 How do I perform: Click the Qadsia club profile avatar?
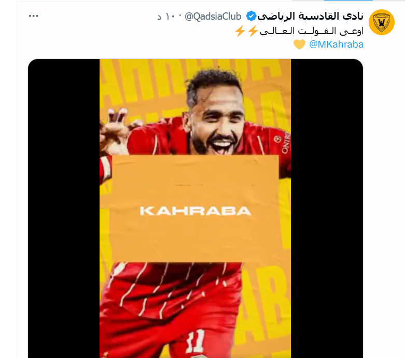382,22
